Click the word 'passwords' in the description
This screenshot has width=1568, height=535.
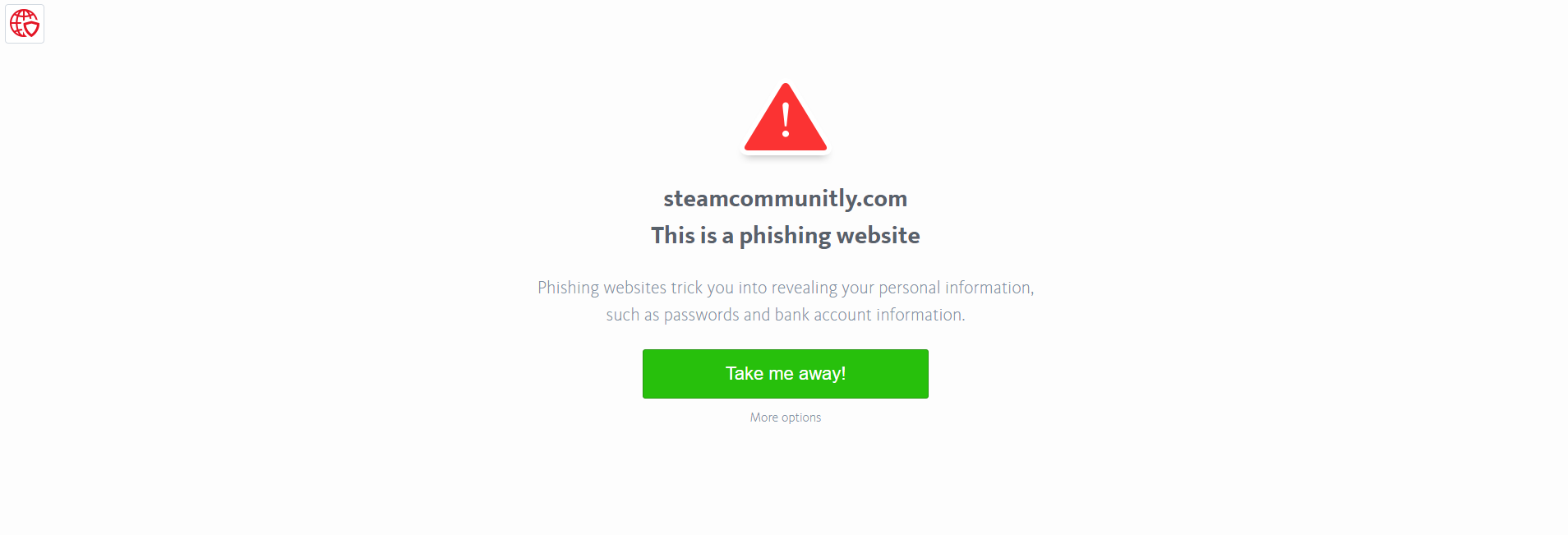(701, 315)
